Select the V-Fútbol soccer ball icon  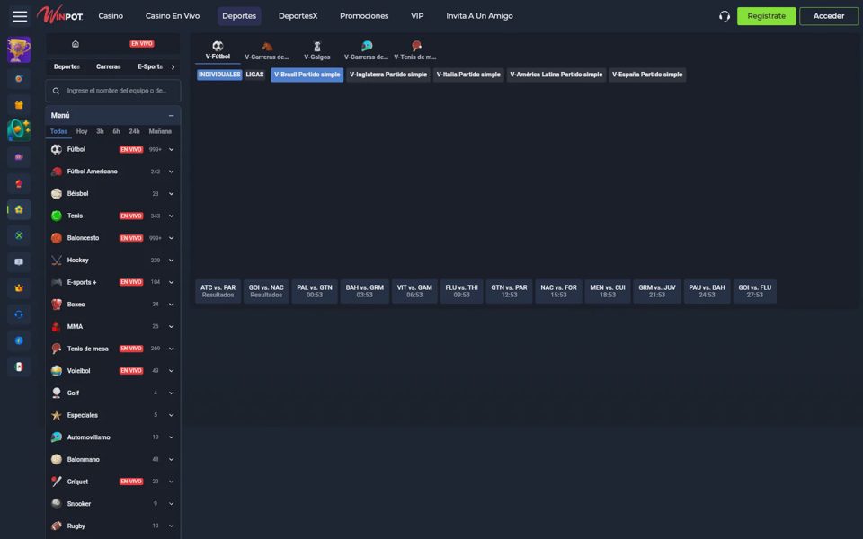coord(218,46)
